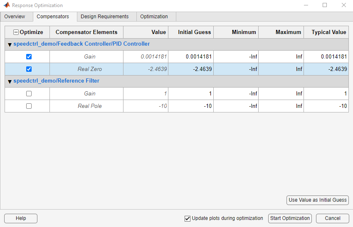Toggle Update plots during optimization checkbox
This screenshot has height=227, width=353.
pyautogui.click(x=187, y=218)
